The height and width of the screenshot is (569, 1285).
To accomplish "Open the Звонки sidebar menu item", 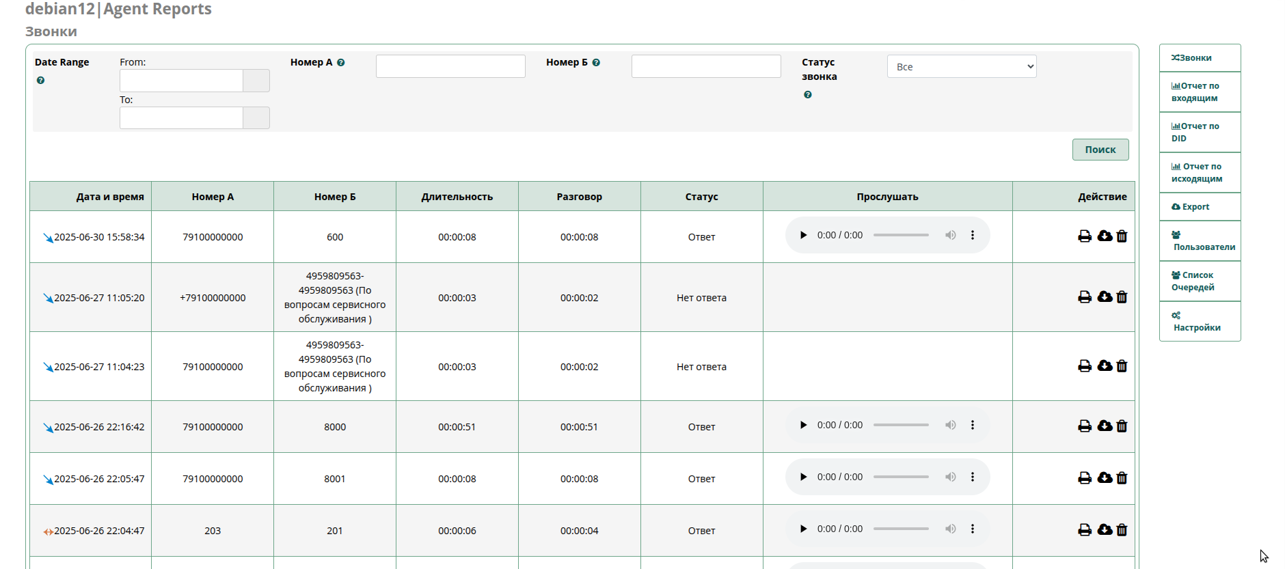I will 1200,58.
